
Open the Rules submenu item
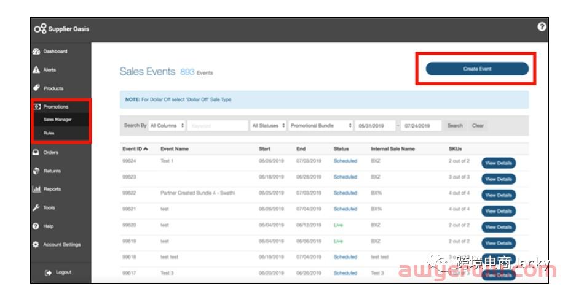coord(49,133)
